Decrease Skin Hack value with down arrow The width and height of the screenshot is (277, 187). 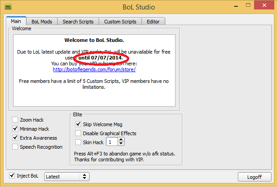coord(121,144)
